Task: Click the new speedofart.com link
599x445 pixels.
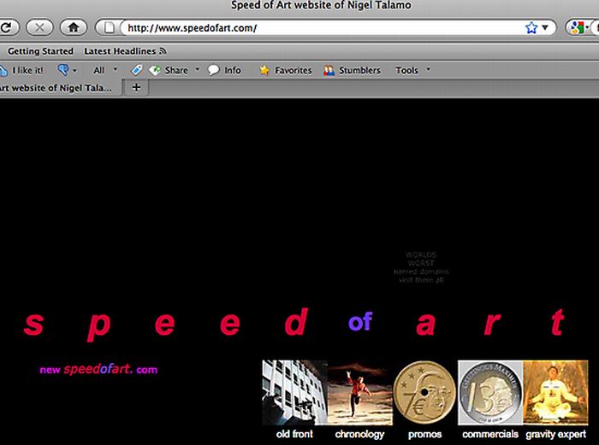Action: click(x=98, y=369)
